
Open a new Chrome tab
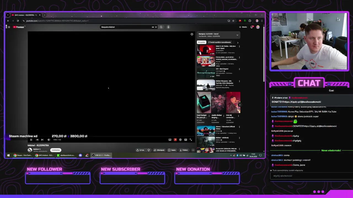(x=44, y=15)
